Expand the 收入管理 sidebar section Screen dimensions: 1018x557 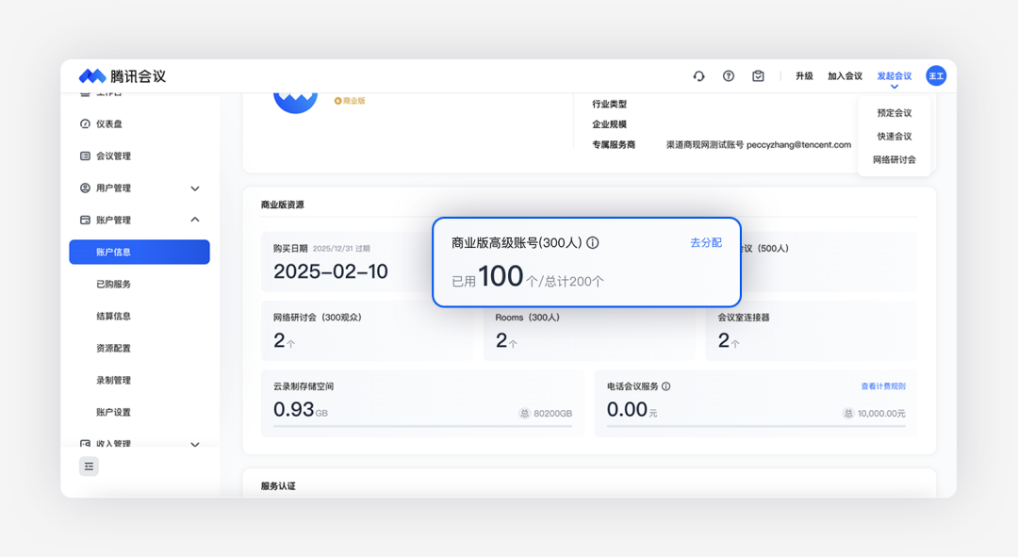point(195,444)
